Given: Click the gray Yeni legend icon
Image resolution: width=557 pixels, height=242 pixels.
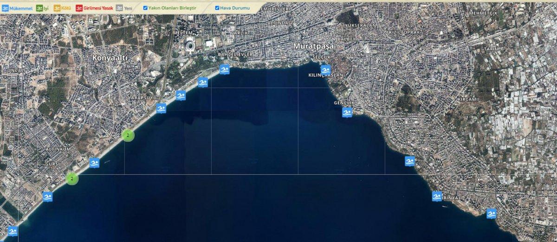Looking at the screenshot, I should (x=119, y=8).
